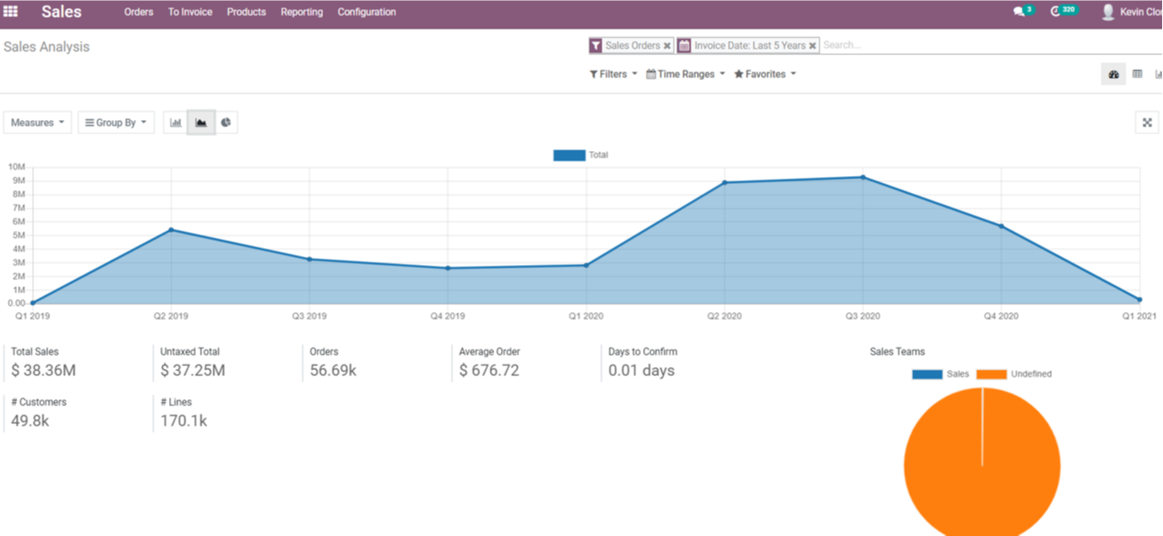
Task: Open the Configuration menu
Action: [367, 12]
